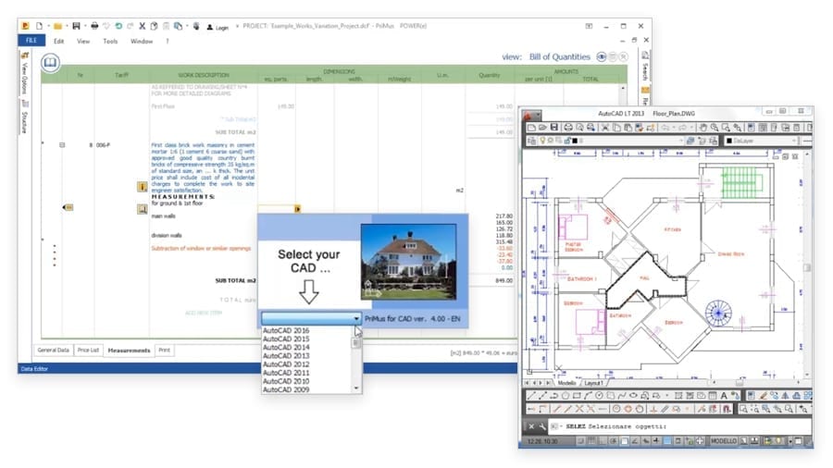Collapse the tree node for item 006-P
This screenshot has height=468, width=833.
(x=62, y=145)
